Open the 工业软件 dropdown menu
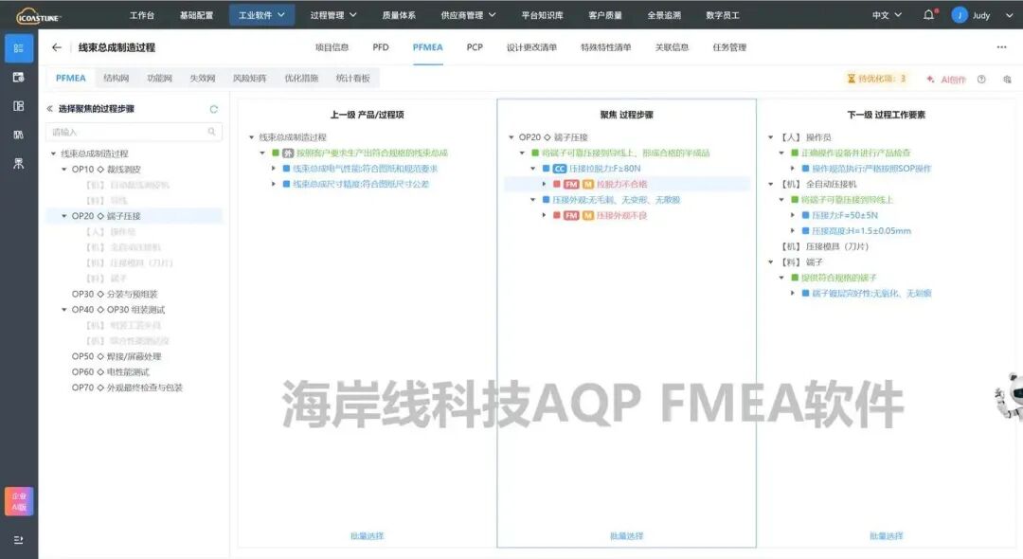 [261, 15]
